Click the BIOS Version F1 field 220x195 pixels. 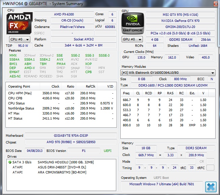coord(84,151)
